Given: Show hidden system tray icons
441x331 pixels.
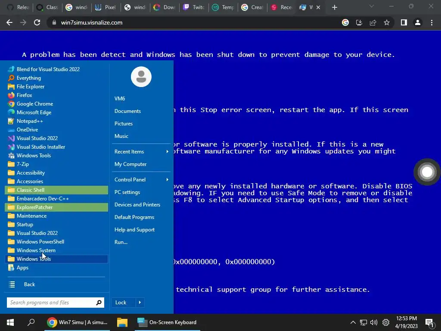Looking at the screenshot, I should tap(353, 322).
